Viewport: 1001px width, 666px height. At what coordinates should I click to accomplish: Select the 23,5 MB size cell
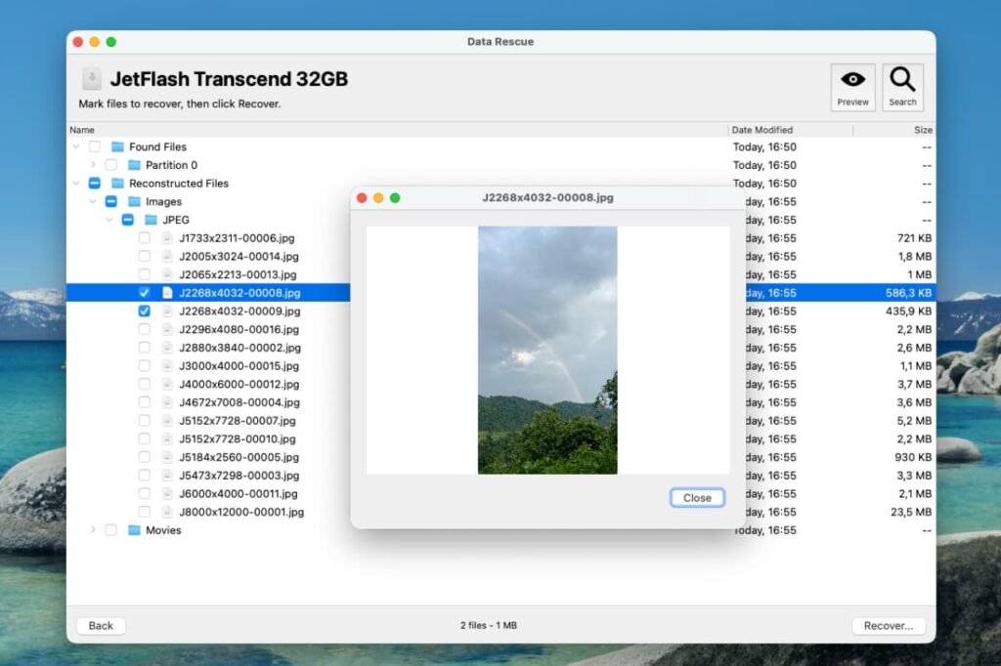point(911,513)
